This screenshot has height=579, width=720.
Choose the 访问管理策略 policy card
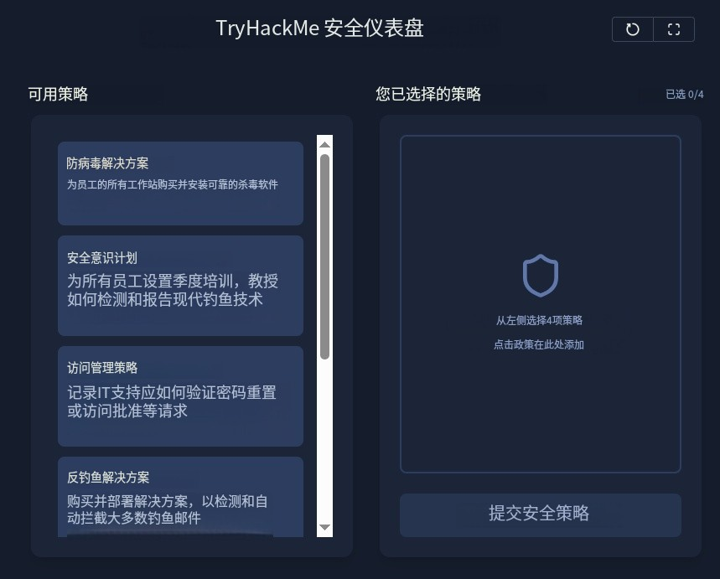point(180,396)
